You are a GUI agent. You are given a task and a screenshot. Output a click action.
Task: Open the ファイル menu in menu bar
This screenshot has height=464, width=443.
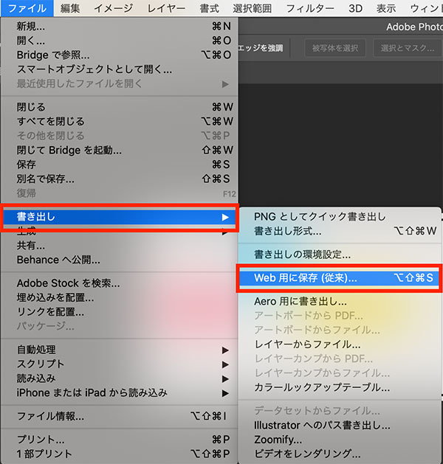(x=27, y=8)
